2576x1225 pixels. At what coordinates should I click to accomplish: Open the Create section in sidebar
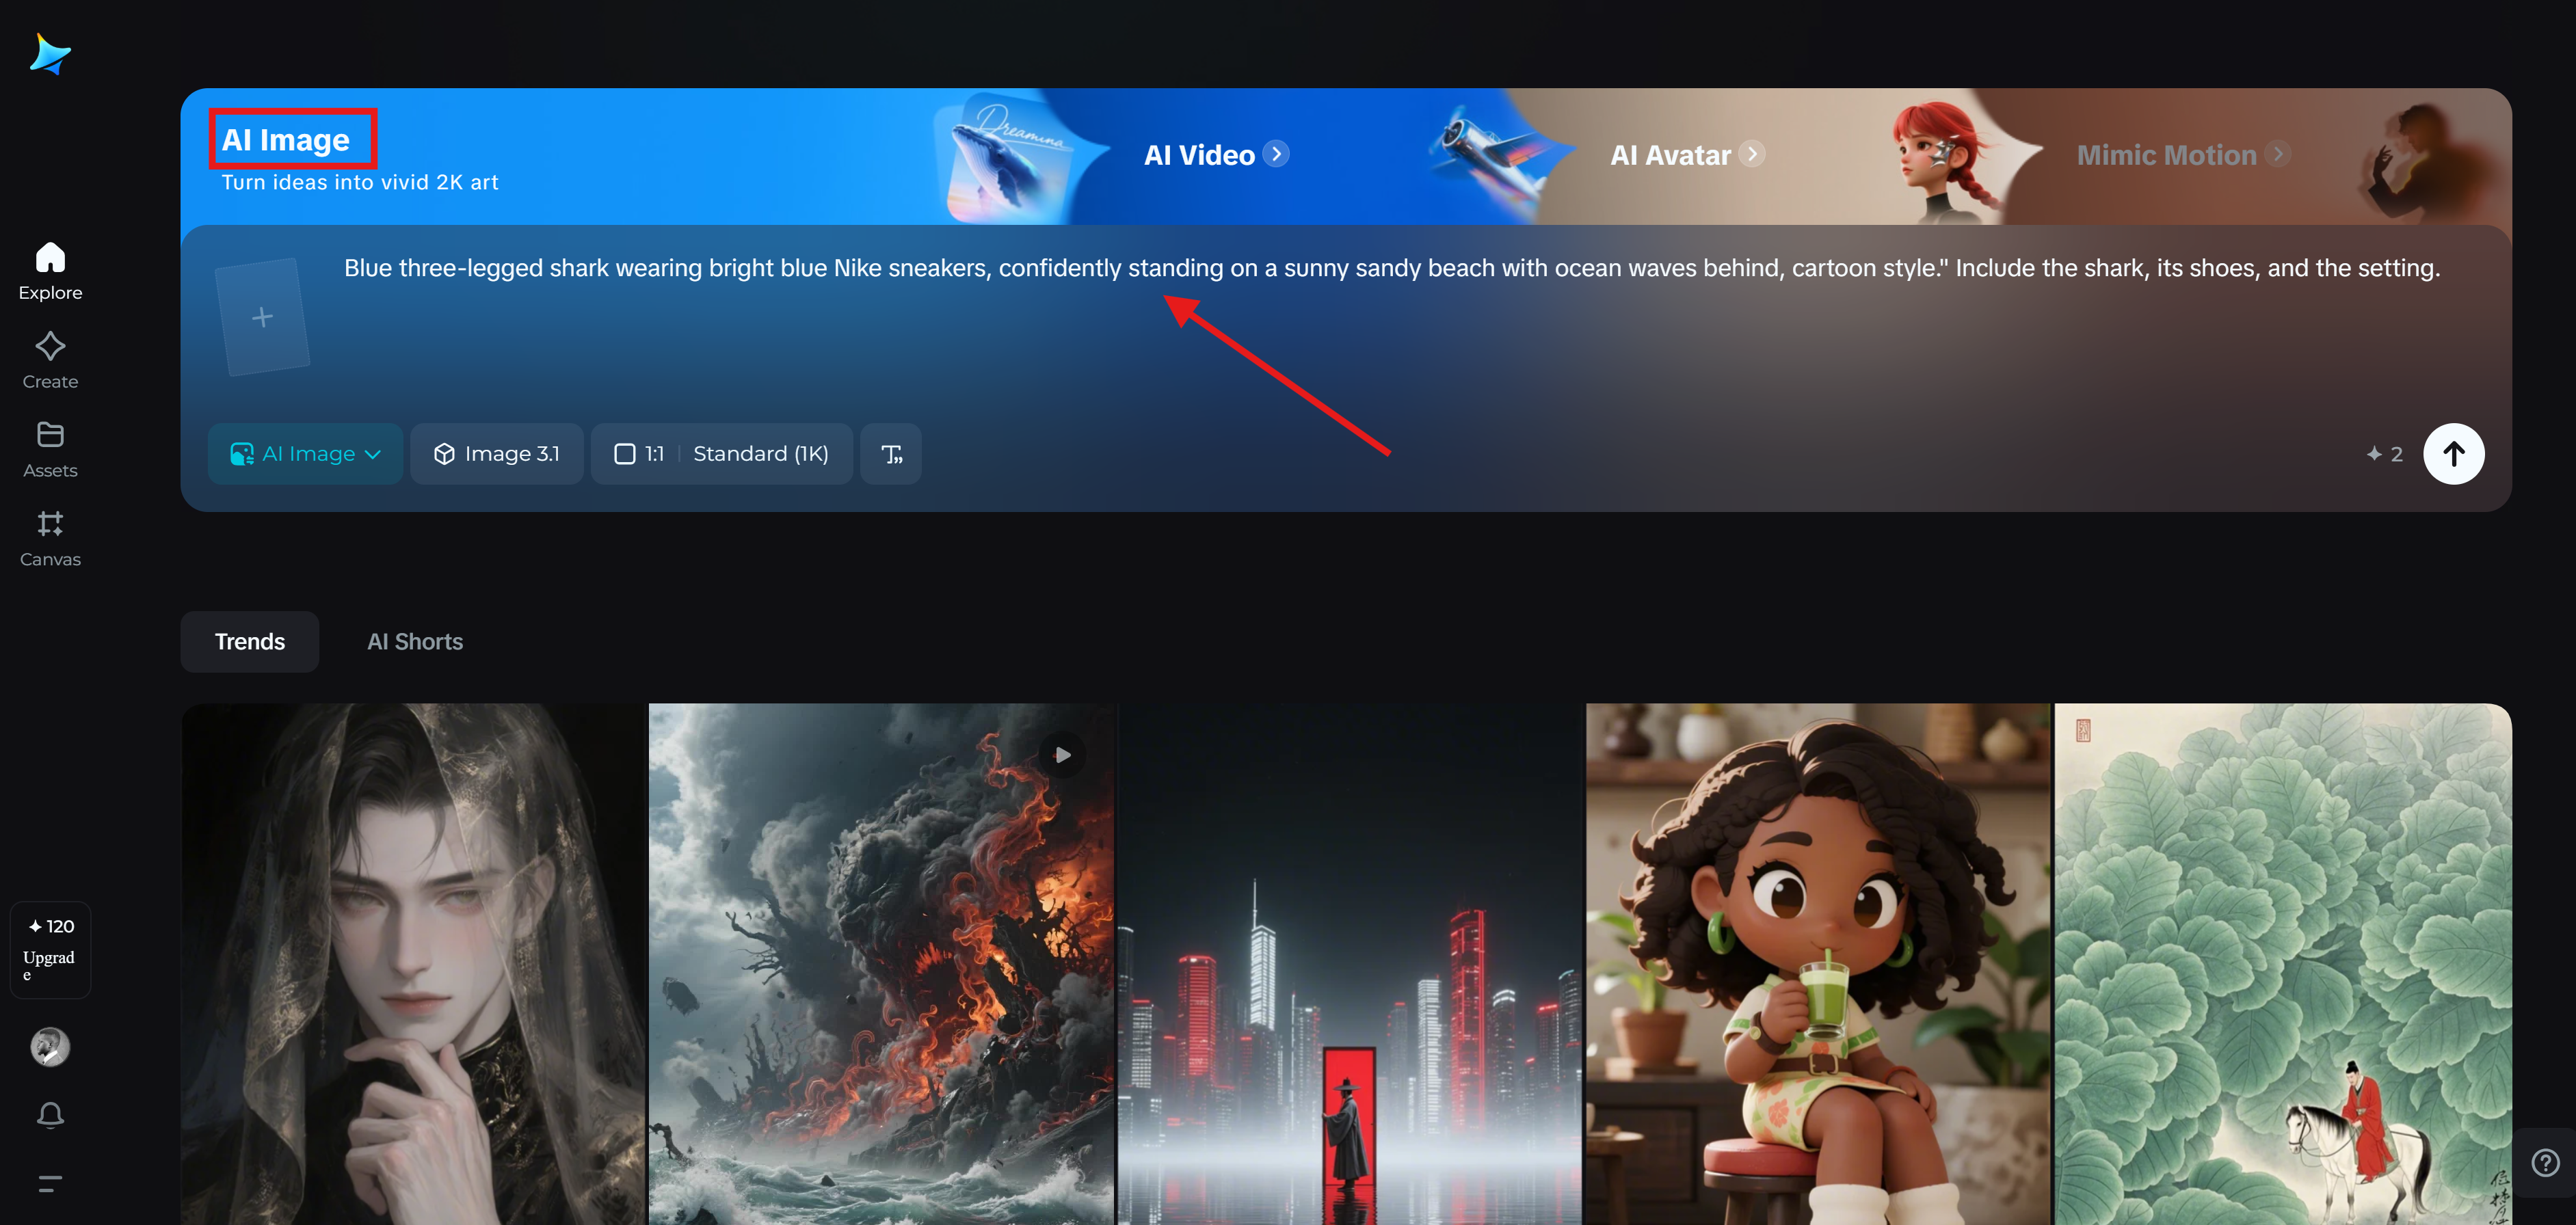[x=50, y=360]
